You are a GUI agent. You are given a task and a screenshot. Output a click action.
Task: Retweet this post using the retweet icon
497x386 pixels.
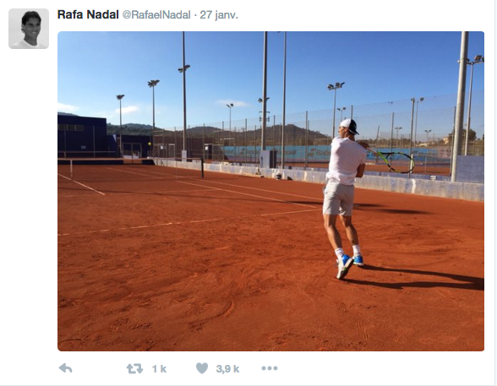coord(134,368)
